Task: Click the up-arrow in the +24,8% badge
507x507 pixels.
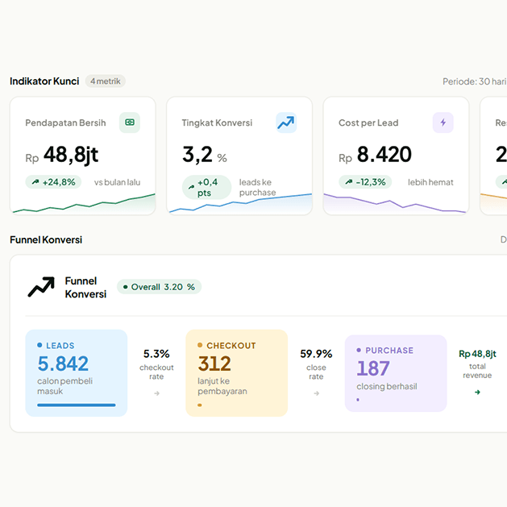Action: 35,182
